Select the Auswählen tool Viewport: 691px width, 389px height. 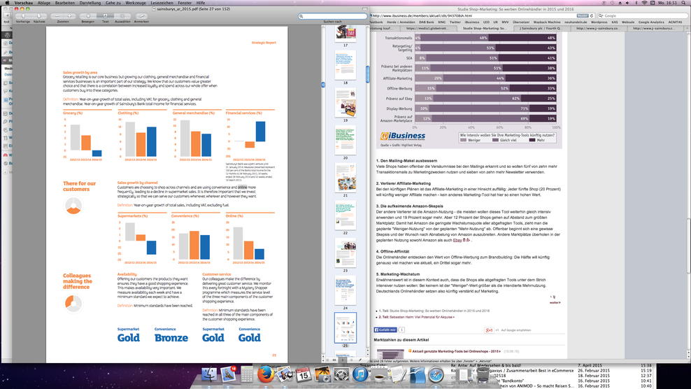click(x=122, y=16)
